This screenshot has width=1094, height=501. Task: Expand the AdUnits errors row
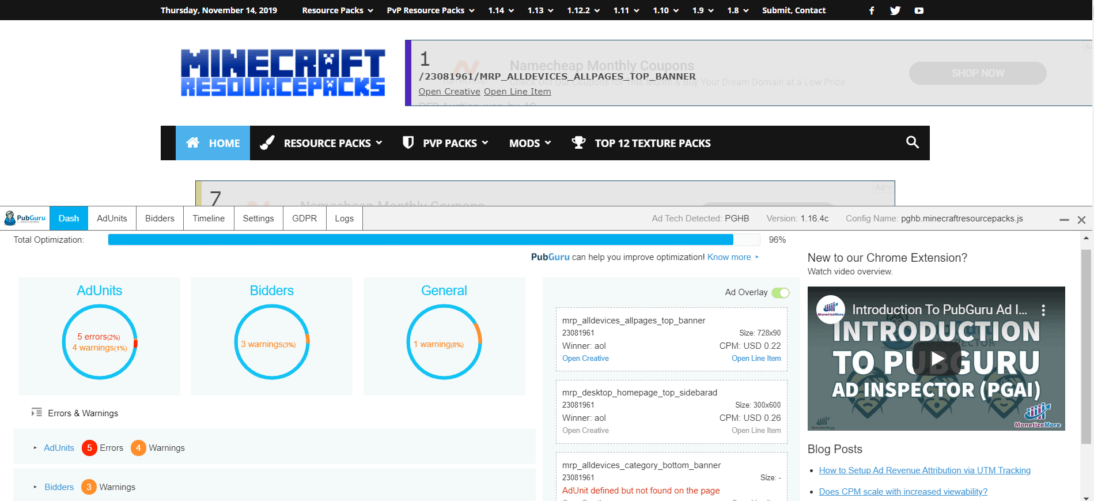[x=35, y=448]
